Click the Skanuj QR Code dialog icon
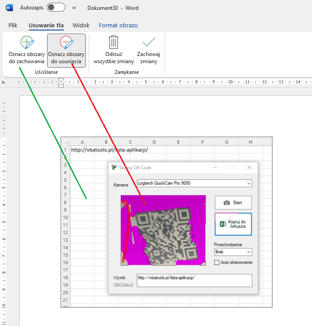 click(x=114, y=167)
